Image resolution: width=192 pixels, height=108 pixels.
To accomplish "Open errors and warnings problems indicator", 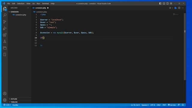I will (7, 105).
